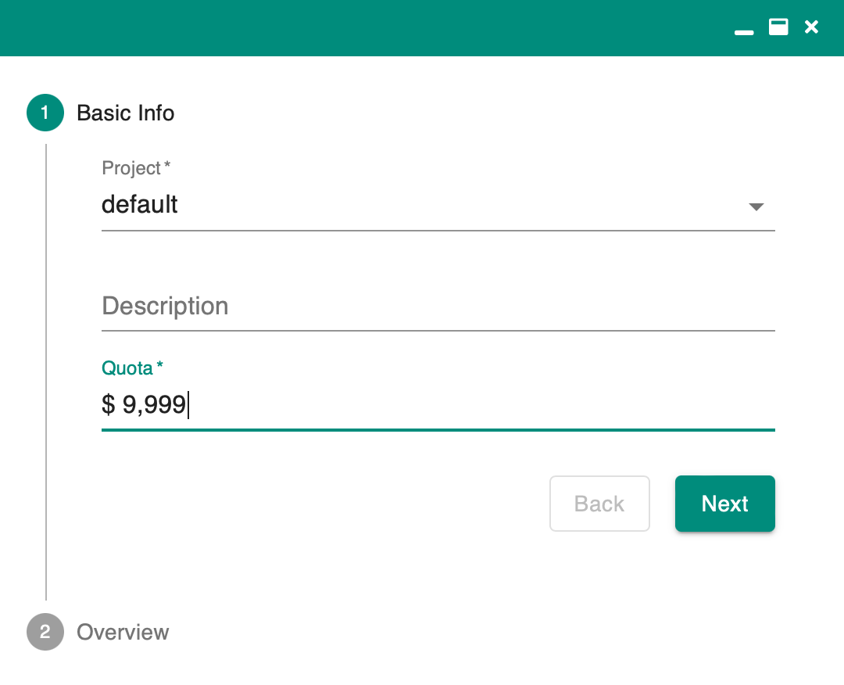Select step 1 circle for Basic Info
The width and height of the screenshot is (844, 685).
pos(45,113)
